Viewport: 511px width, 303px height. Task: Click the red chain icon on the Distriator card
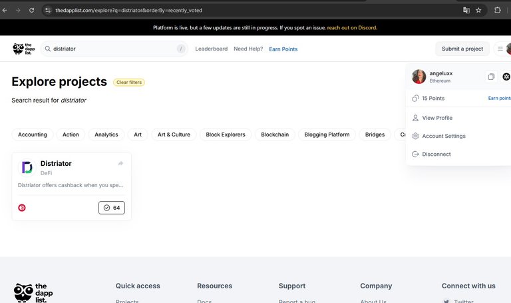[x=22, y=208]
